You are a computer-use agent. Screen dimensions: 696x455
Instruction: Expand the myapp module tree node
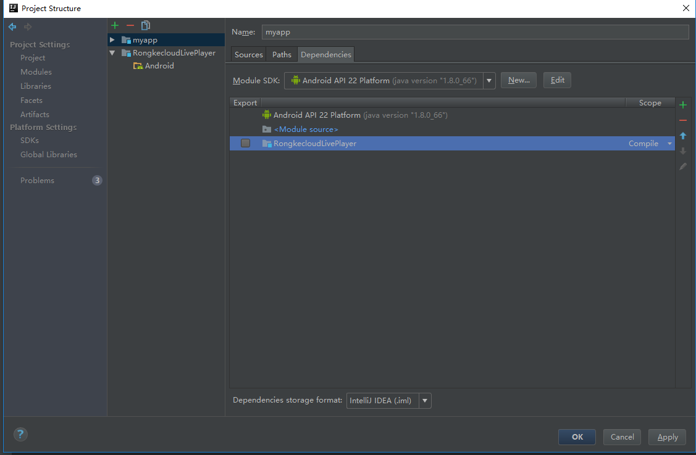(112, 40)
